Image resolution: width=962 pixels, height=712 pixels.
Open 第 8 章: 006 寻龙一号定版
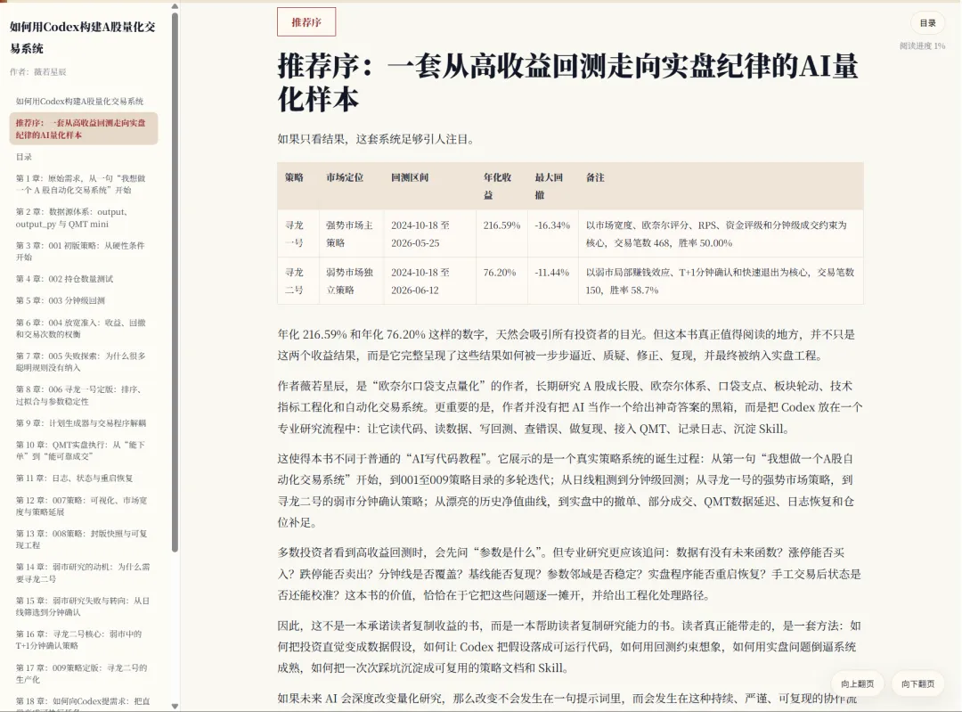tap(80, 396)
